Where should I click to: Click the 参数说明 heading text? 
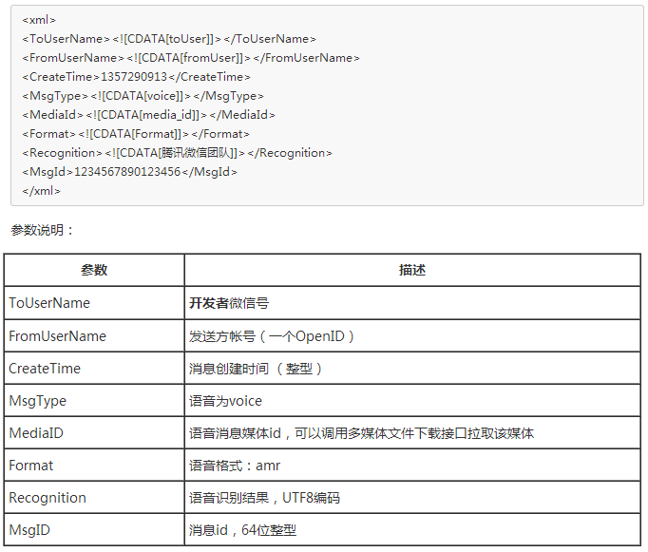pyautogui.click(x=42, y=230)
